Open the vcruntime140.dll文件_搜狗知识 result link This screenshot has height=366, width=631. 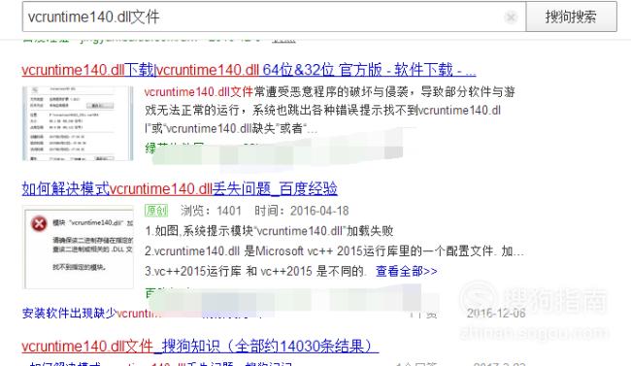(x=200, y=346)
